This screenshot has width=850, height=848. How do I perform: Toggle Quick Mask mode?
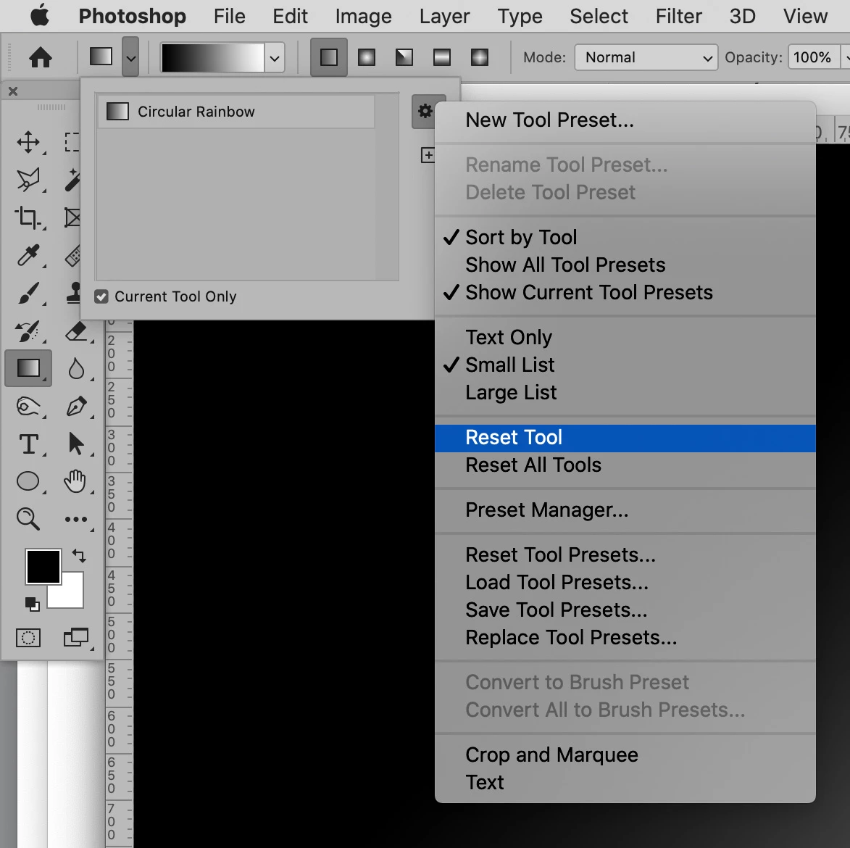28,638
